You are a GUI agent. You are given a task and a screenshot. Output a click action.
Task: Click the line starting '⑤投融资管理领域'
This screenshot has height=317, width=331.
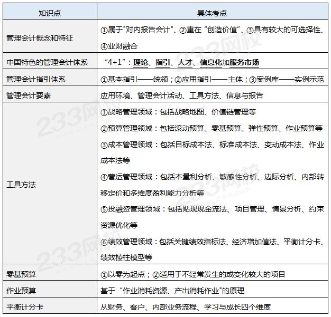pyautogui.click(x=212, y=209)
